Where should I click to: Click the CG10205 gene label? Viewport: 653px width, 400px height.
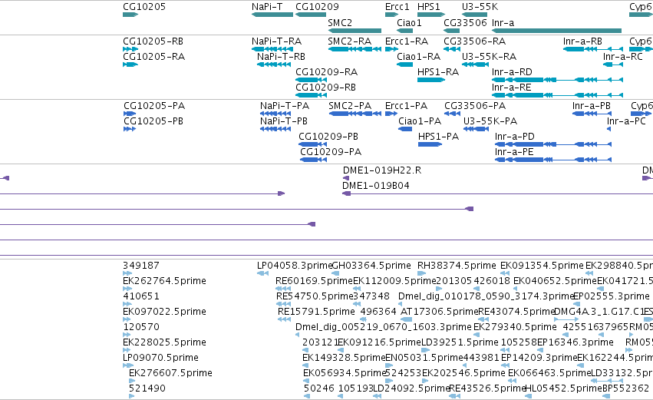(144, 7)
